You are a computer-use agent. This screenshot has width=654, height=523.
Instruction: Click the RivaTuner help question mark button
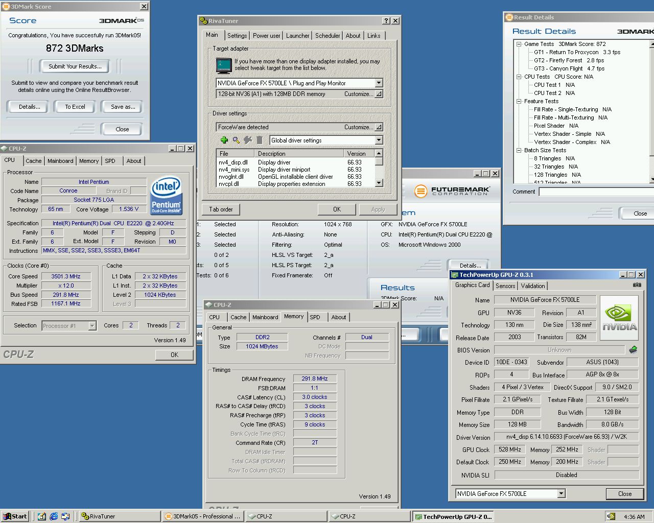coord(386,21)
